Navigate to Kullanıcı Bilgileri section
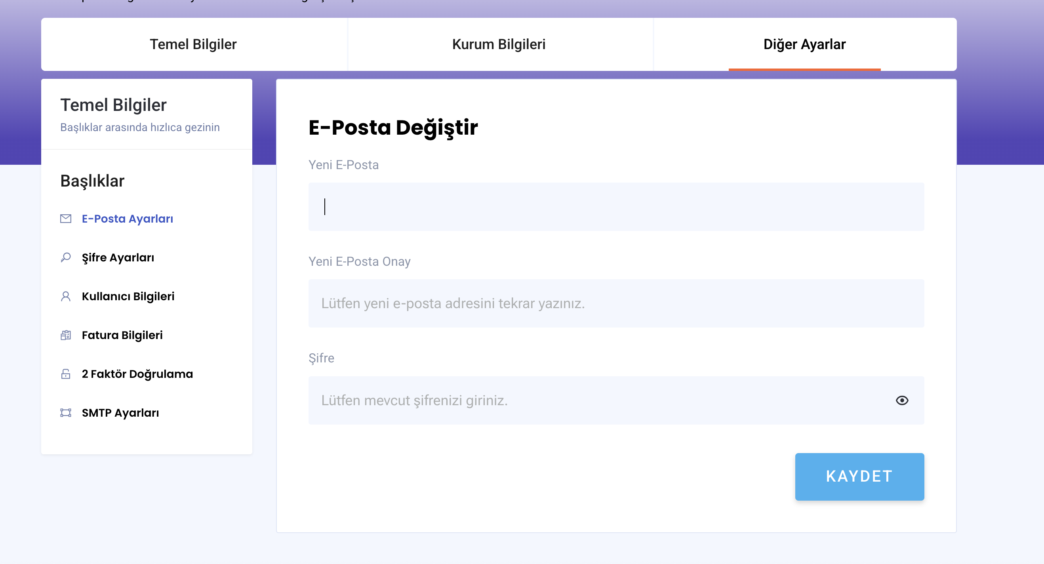The image size is (1044, 564). coord(128,297)
